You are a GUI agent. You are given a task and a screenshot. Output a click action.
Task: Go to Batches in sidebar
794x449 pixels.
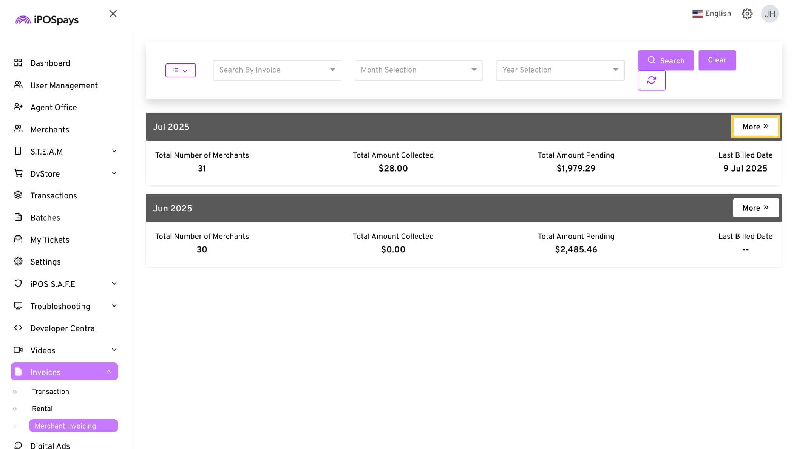(x=45, y=218)
